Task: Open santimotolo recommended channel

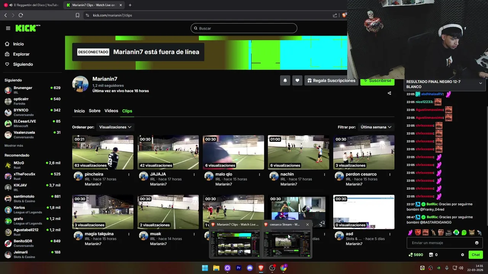Action: [x=32, y=199]
